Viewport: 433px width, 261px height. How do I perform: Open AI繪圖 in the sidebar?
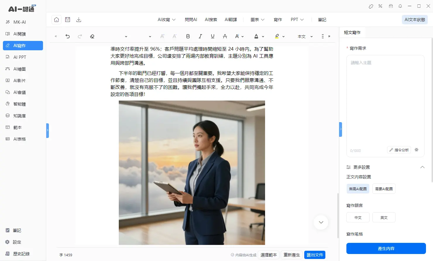23,69
